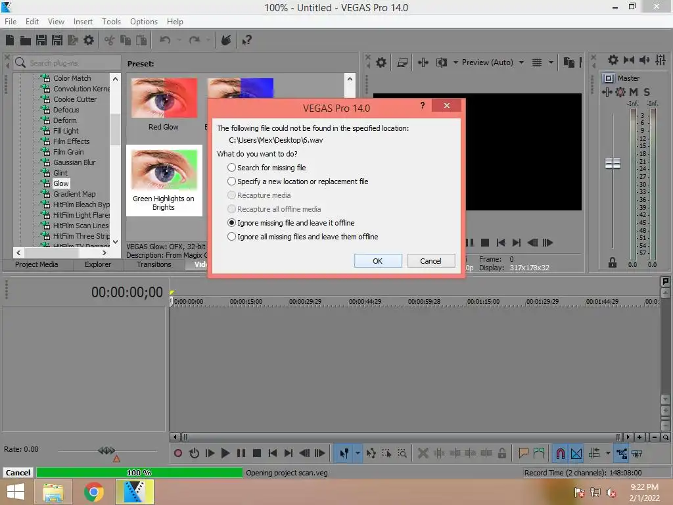This screenshot has height=505, width=673.
Task: Open the Overlays grid dropdown arrow
Action: point(551,62)
